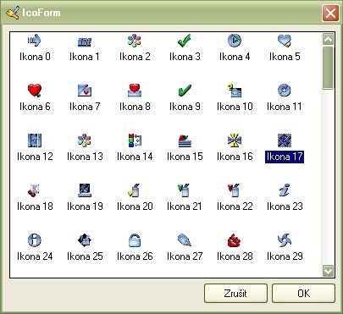The height and width of the screenshot is (314, 343).
Task: Pick the colorful flower icon above Ikona 2
Action: click(x=135, y=41)
